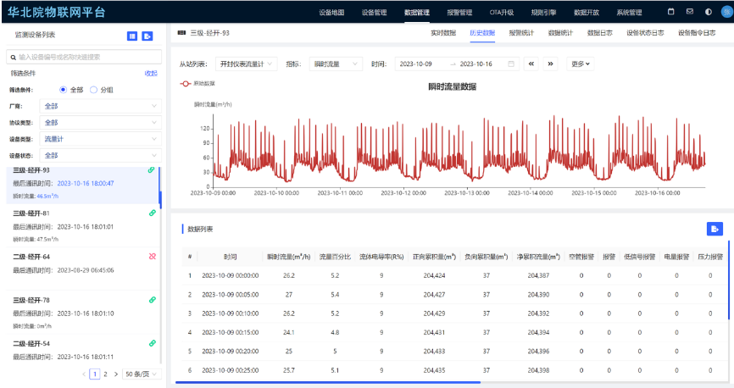This screenshot has height=388, width=734.
Task: Jump to next time period
Action: pos(551,64)
